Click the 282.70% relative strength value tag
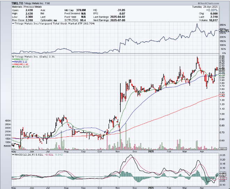Image resolution: width=230 pixels, height=189 pixels. (224, 31)
